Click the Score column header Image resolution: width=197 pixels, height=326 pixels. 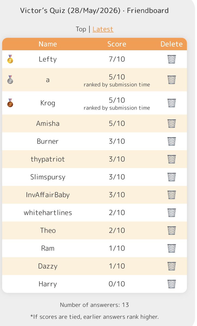[117, 44]
